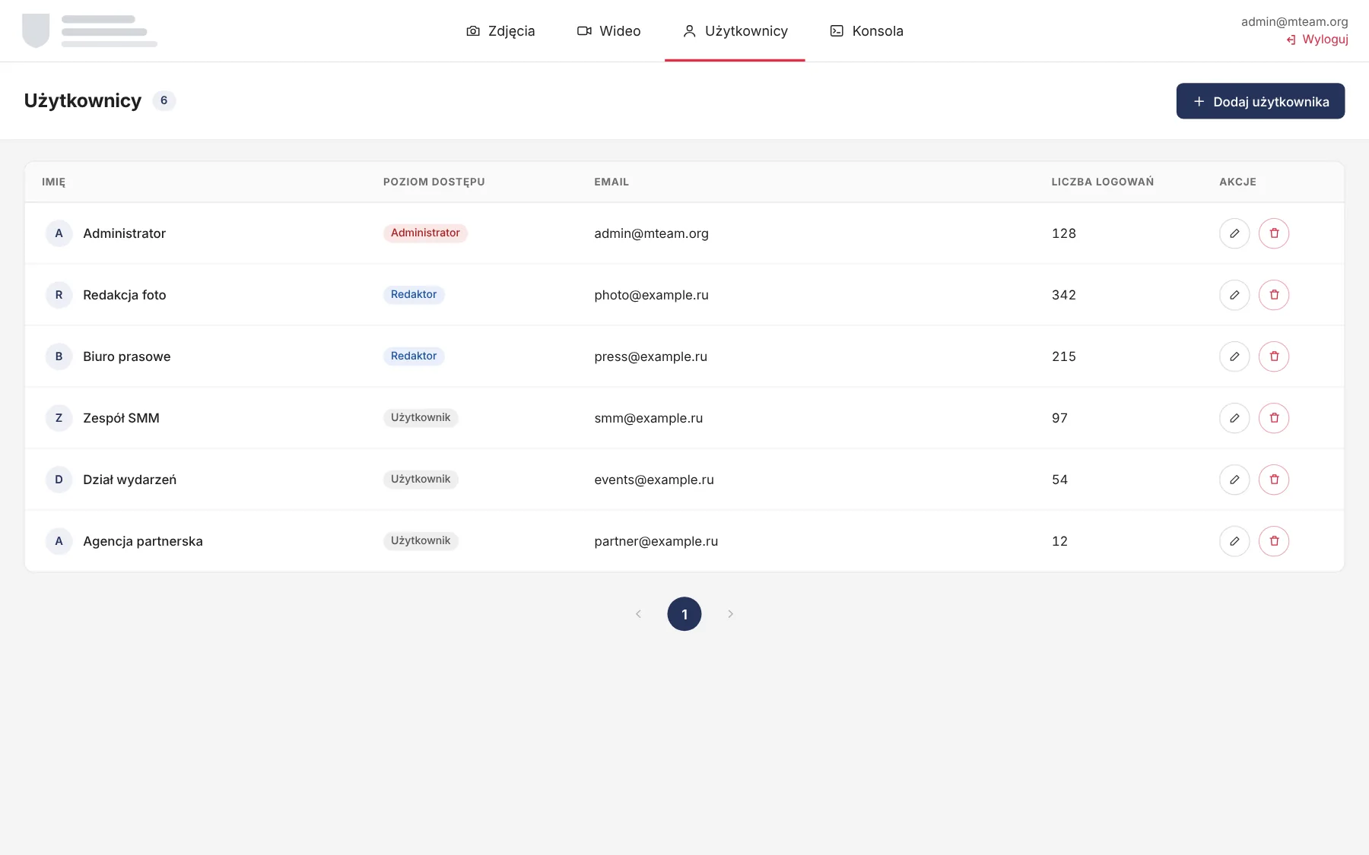Edit the Agencja partnerska user
The height and width of the screenshot is (855, 1369).
1234,541
